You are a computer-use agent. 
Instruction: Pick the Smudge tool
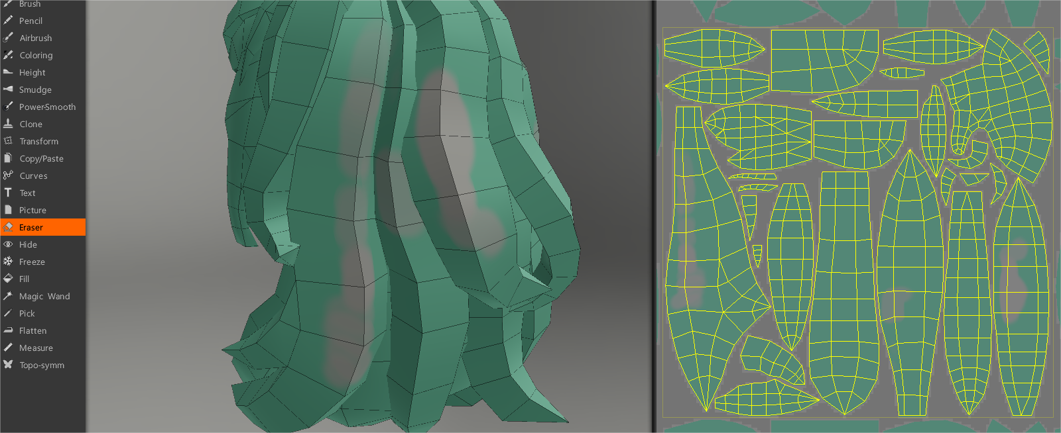pos(35,90)
